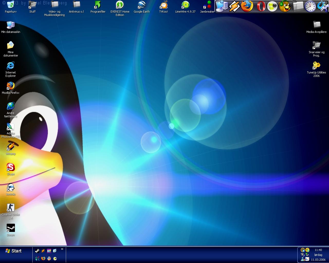Launch Skype desktop shortcut

point(11,169)
